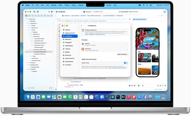Expand the Landmark Detail group
The height and width of the screenshot is (116, 191).
point(31,39)
